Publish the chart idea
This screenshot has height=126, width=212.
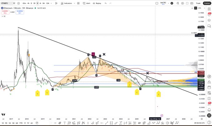click(x=207, y=3)
